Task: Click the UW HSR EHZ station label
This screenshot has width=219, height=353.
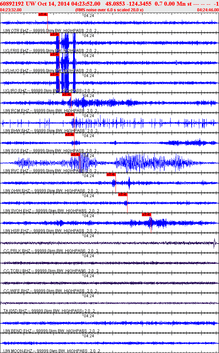Action: pos(16,231)
